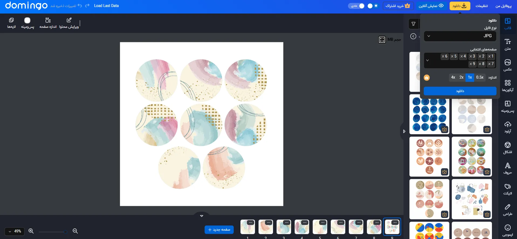
Task: Zoom in with the plus magnifier
Action: 31,231
